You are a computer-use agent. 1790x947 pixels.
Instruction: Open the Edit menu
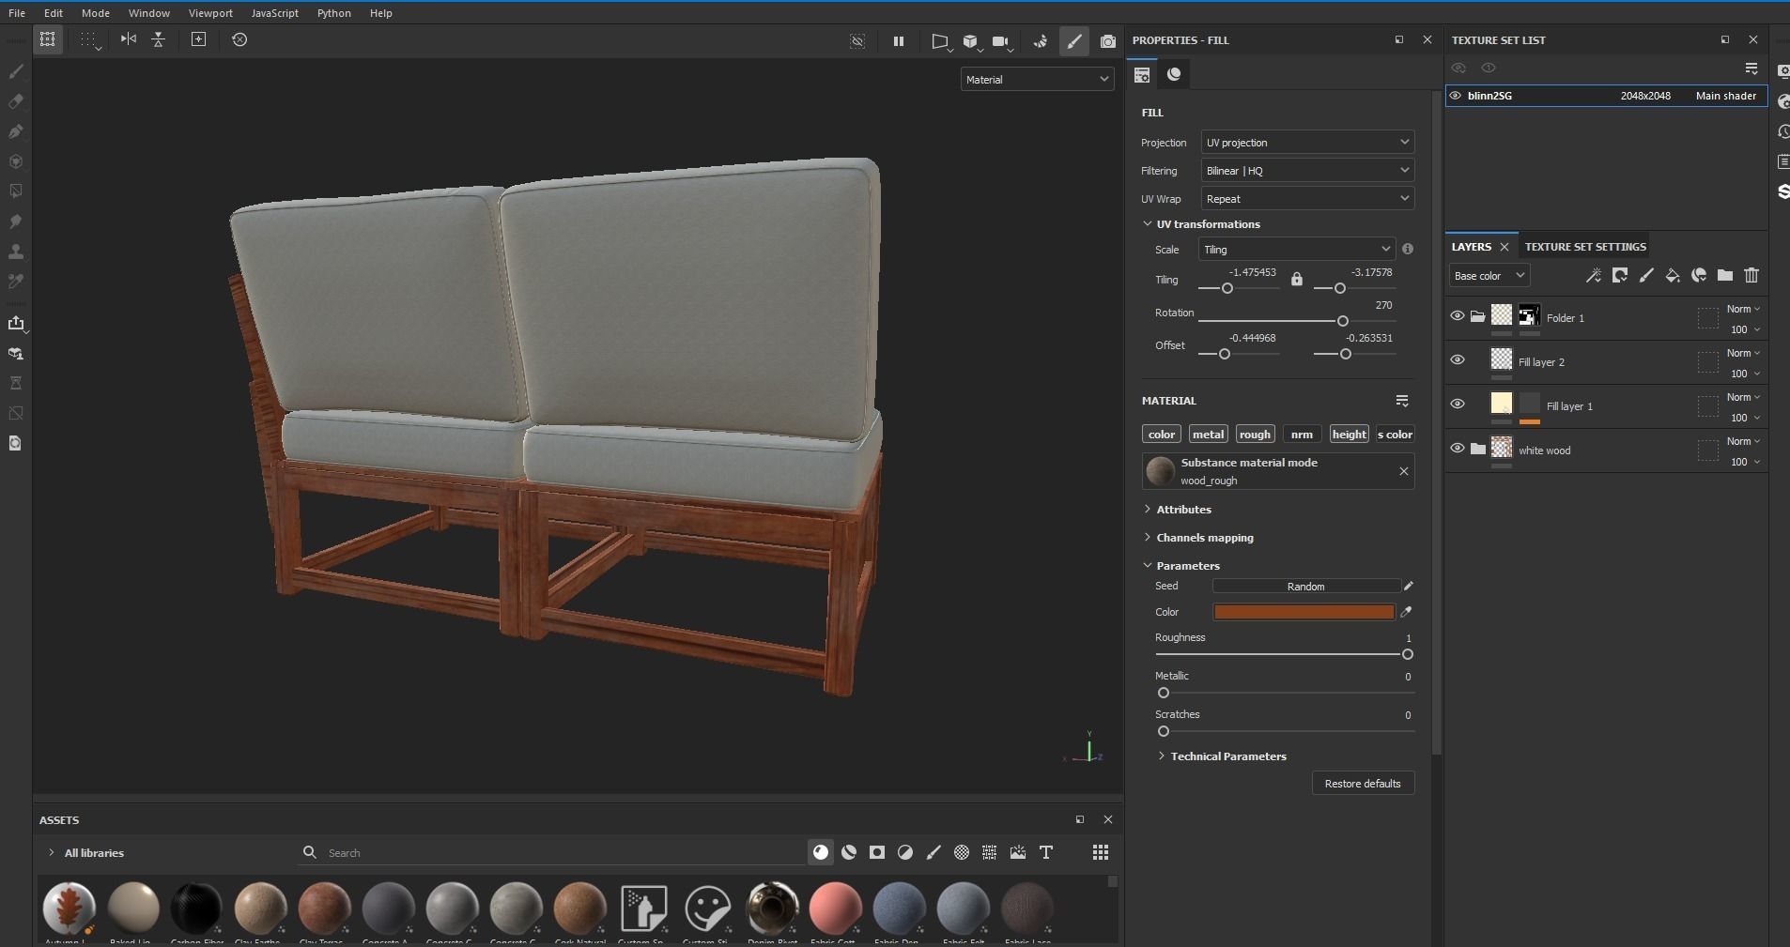pyautogui.click(x=54, y=13)
